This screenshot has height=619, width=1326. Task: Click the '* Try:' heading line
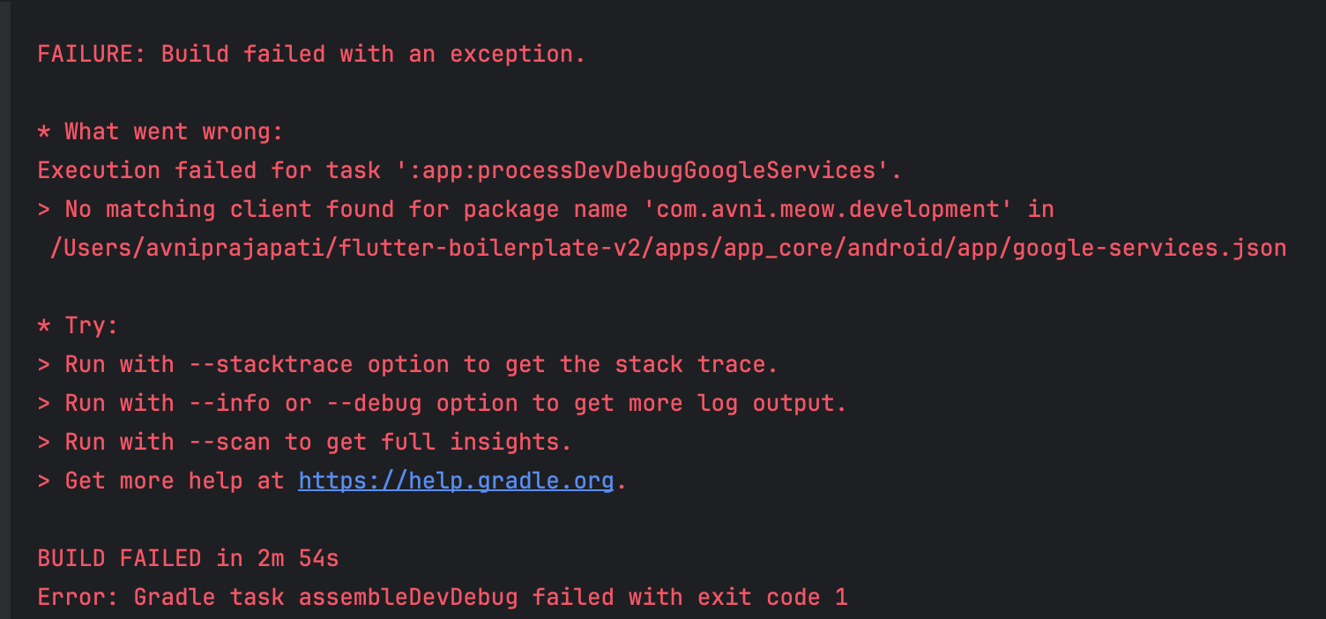click(x=78, y=325)
